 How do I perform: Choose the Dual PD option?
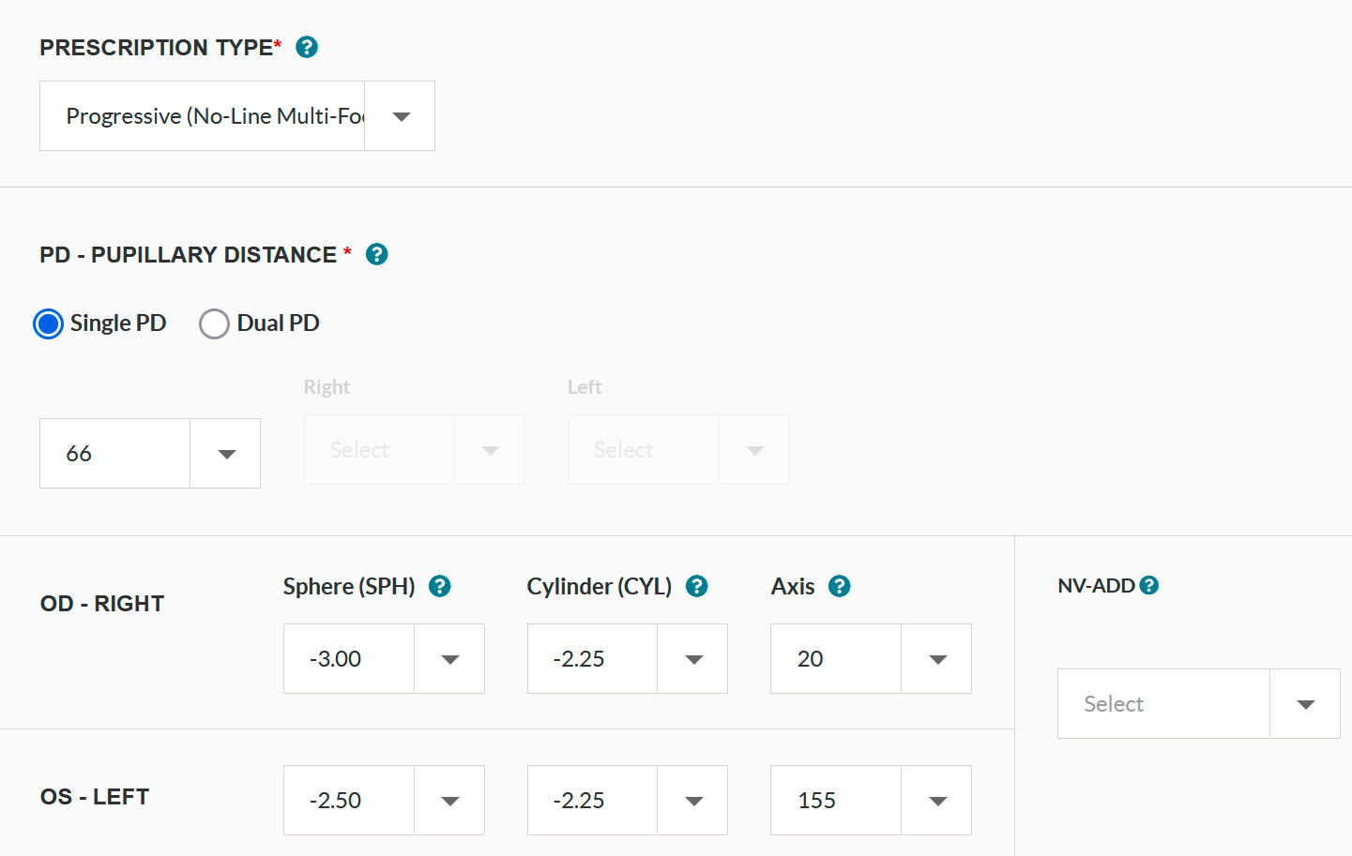click(214, 323)
